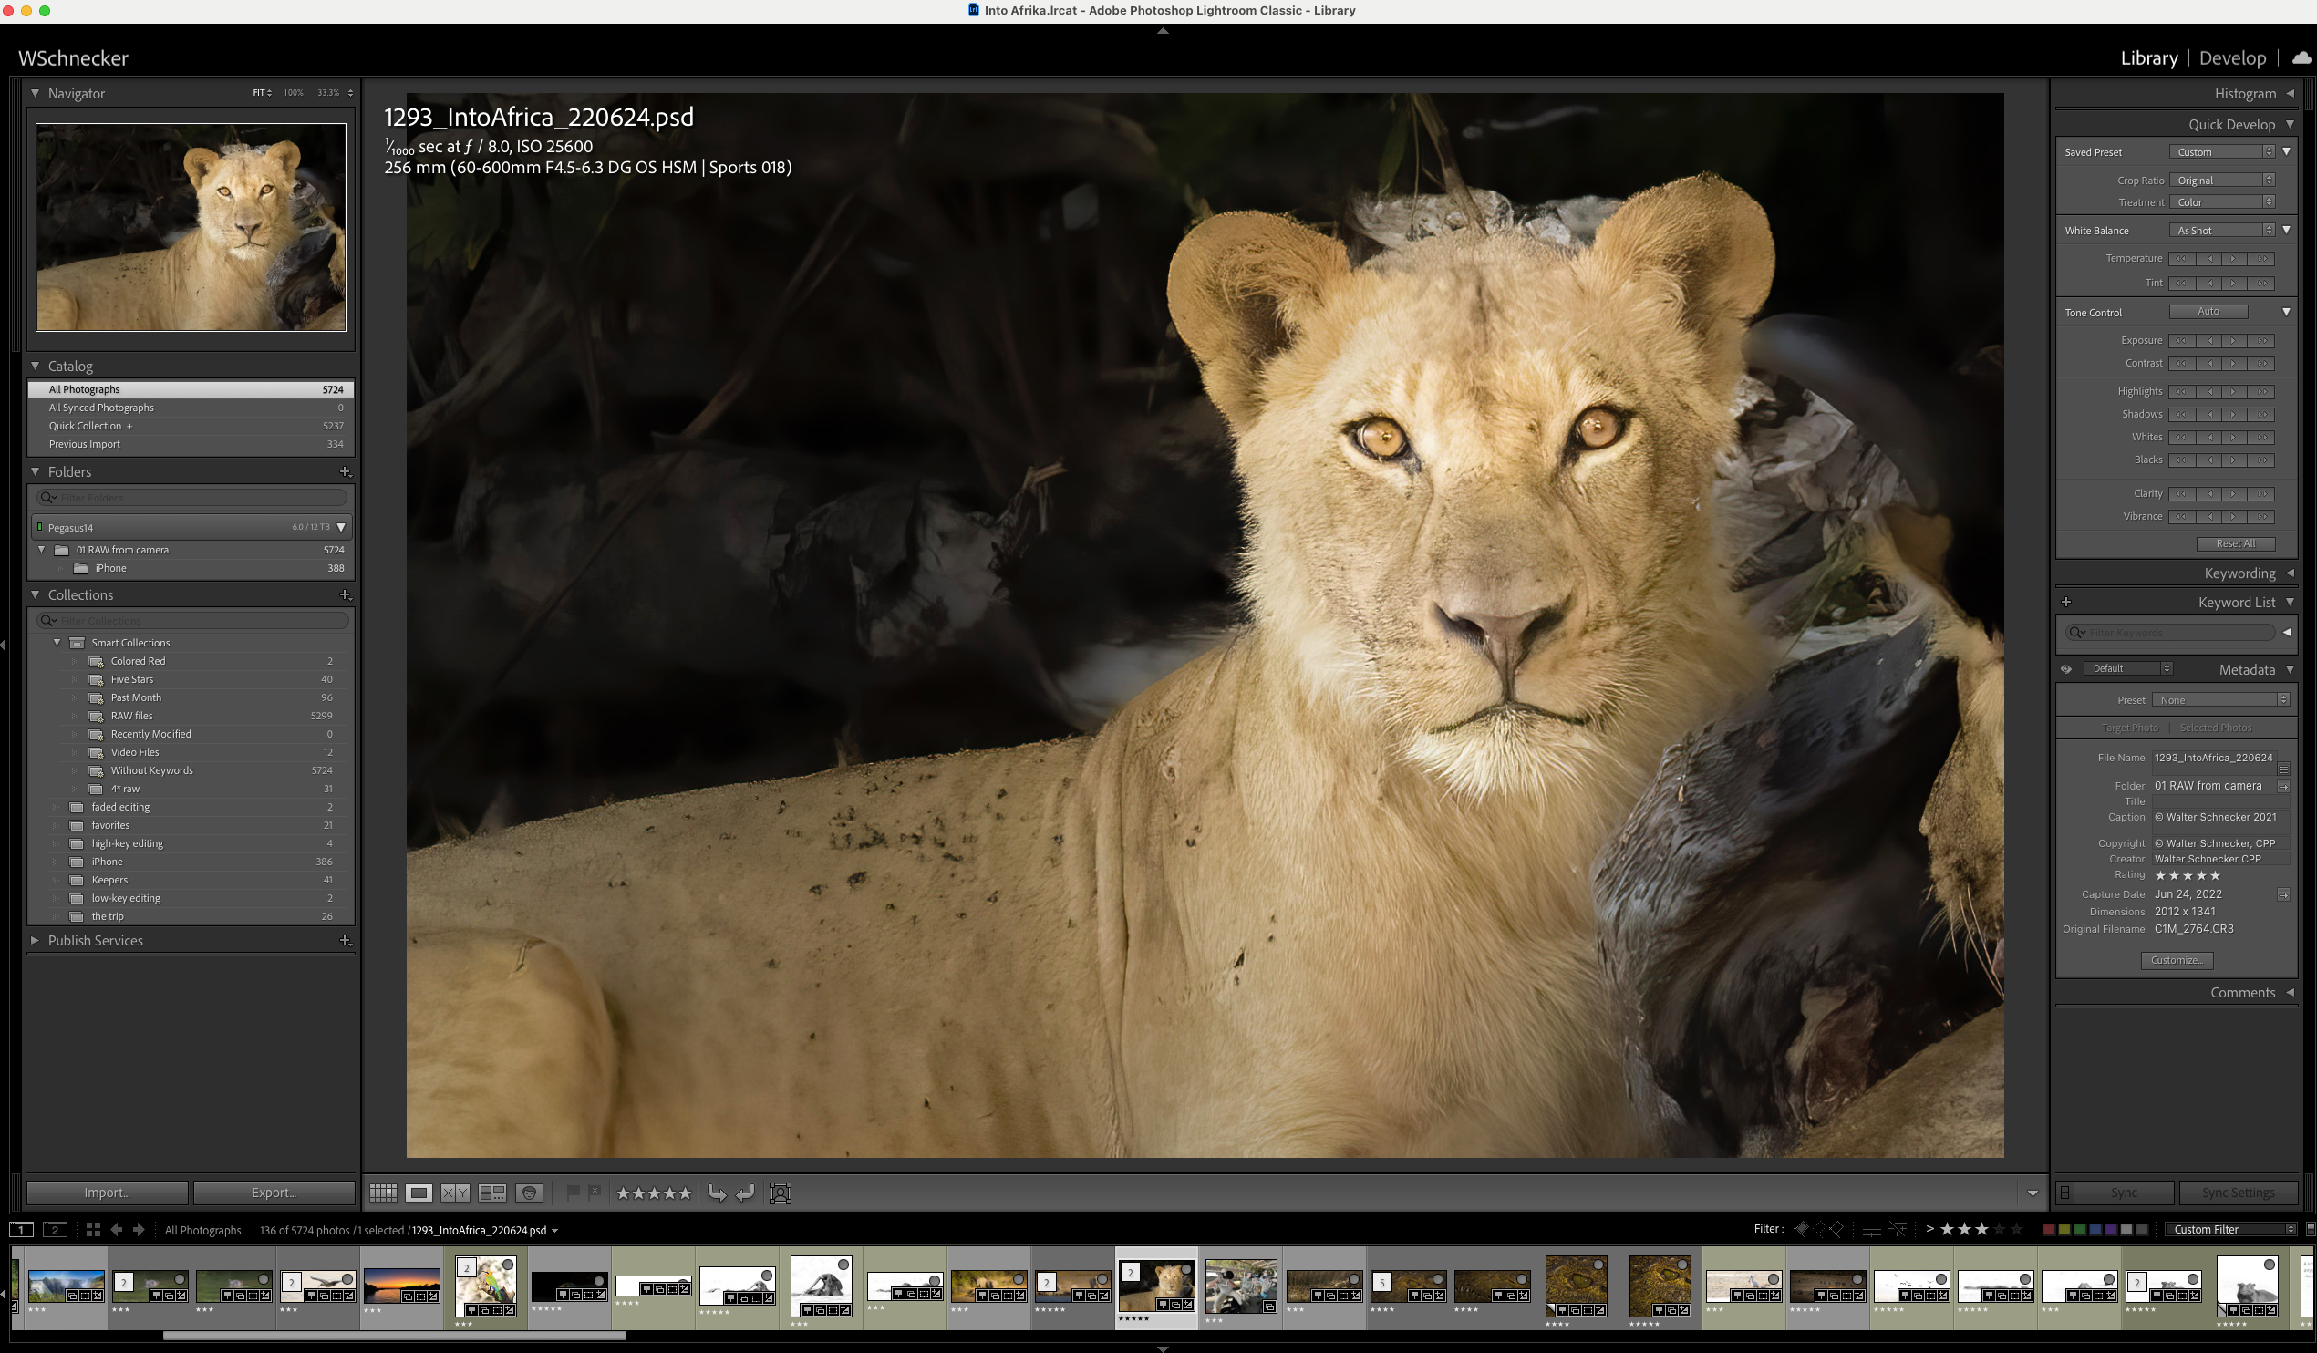Open Compare view with XY icon

(x=455, y=1193)
